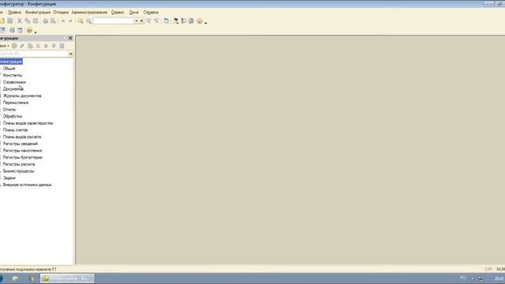Select the Регистры сведений tree node

point(21,144)
